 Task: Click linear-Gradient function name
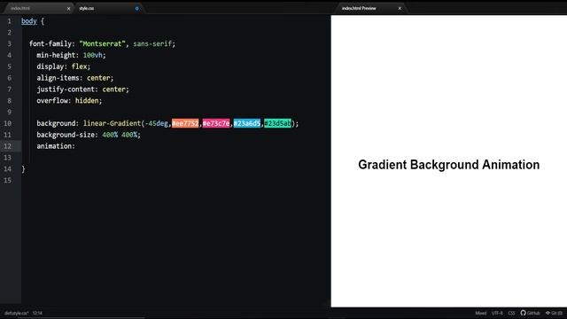click(112, 123)
